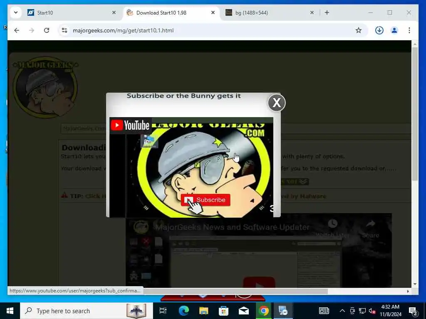Close the YouTube subscribe popup with X
Viewport: 426px width, 319px height.
(x=277, y=103)
